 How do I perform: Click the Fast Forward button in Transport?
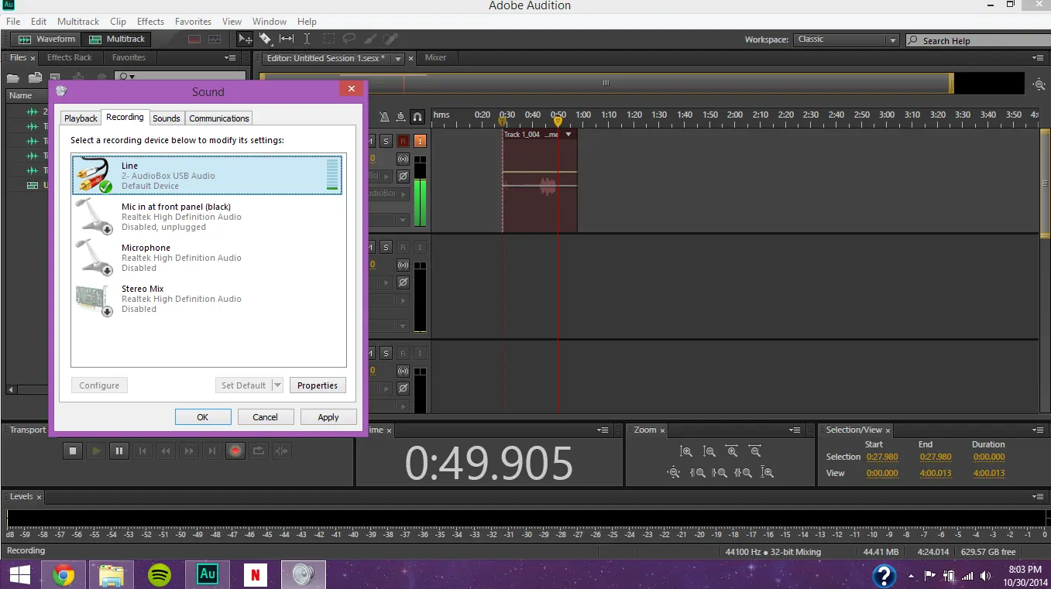[x=189, y=450]
